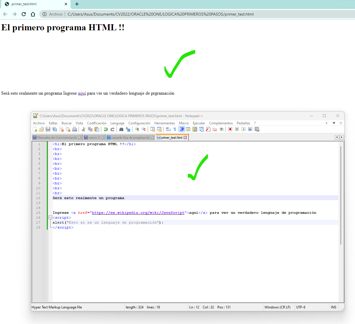Click the Cut scissors icon
Image resolution: width=355 pixels, height=324 pixels.
pyautogui.click(x=84, y=129)
